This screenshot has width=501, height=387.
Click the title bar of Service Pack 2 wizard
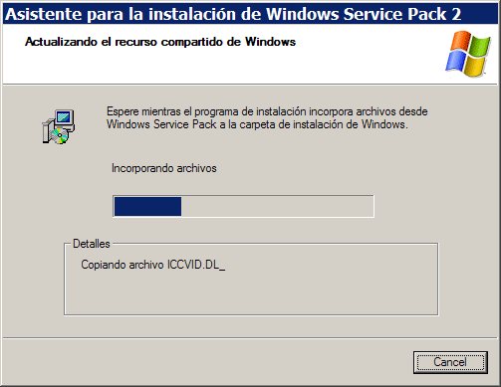coord(250,14)
